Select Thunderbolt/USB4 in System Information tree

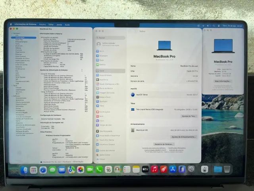pos(23,81)
